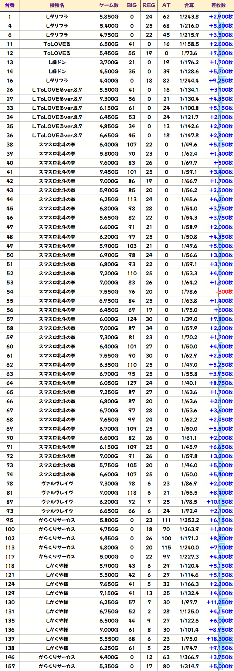Viewport: 234px width, 671px height.
Task: Select REG count 13 for machine 129
Action: [149, 593]
